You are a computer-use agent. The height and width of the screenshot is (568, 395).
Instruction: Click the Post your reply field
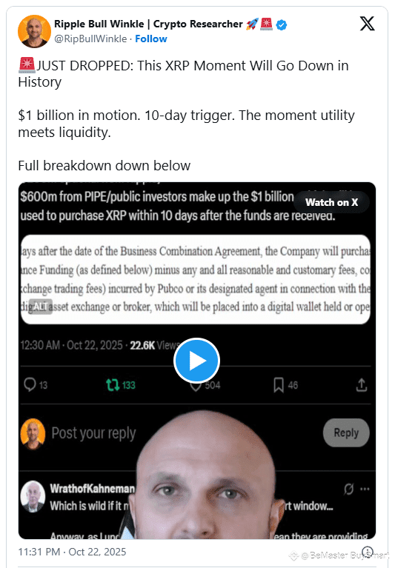93,433
